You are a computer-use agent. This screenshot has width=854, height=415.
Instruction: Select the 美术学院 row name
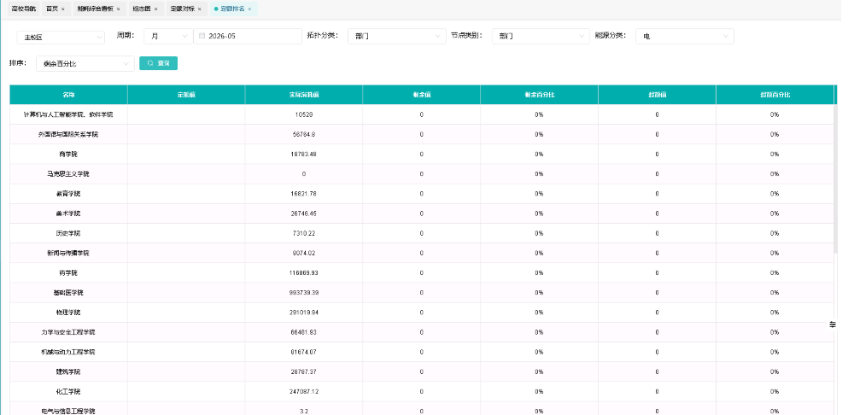(68, 213)
